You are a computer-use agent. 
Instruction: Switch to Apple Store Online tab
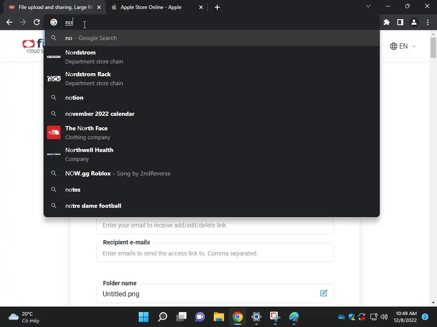tap(157, 7)
